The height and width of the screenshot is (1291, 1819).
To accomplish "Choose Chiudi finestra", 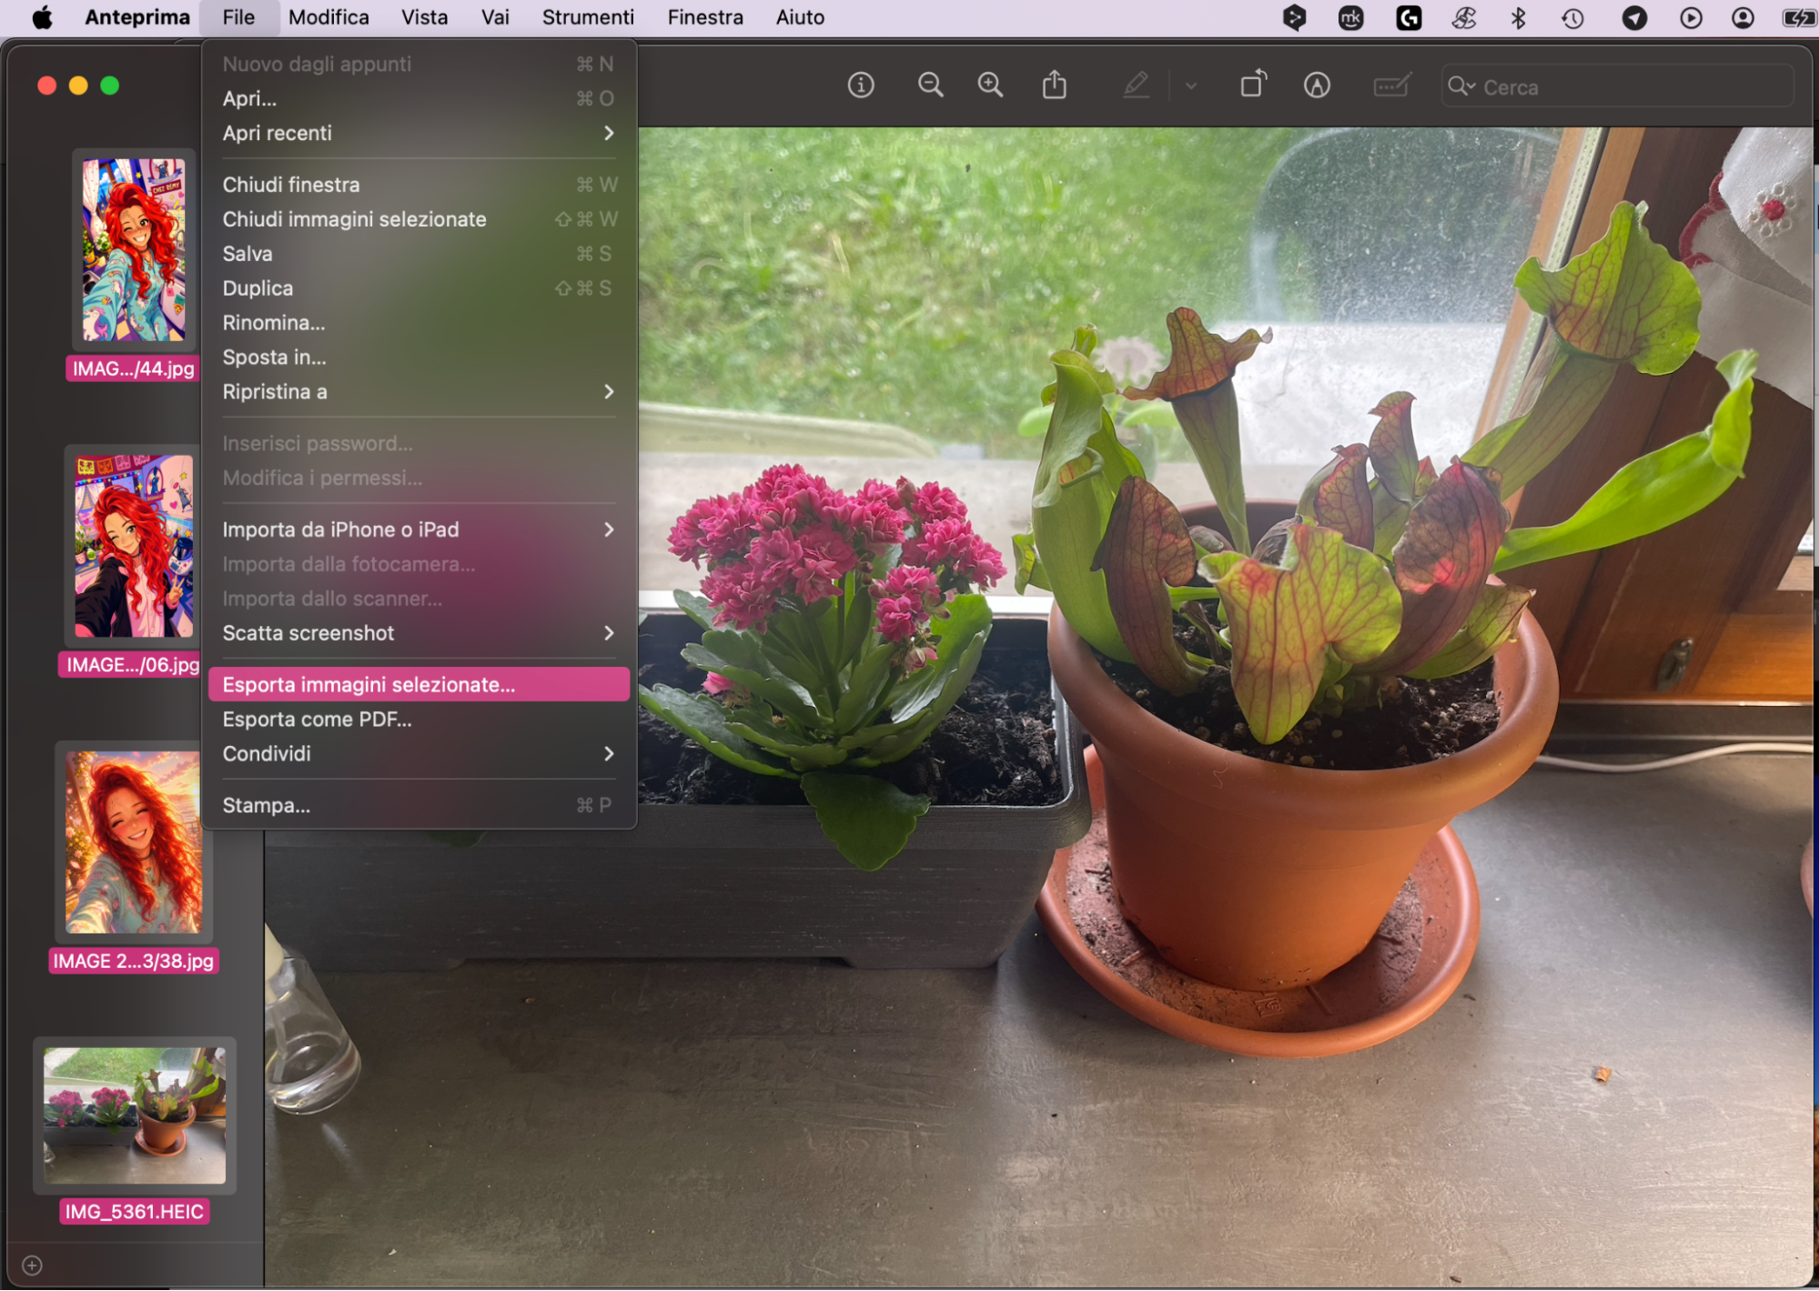I will 419,185.
